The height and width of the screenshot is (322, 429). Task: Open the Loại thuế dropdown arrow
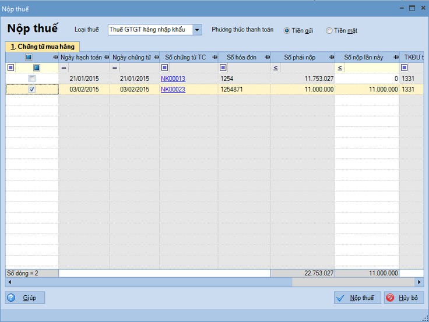[197, 30]
